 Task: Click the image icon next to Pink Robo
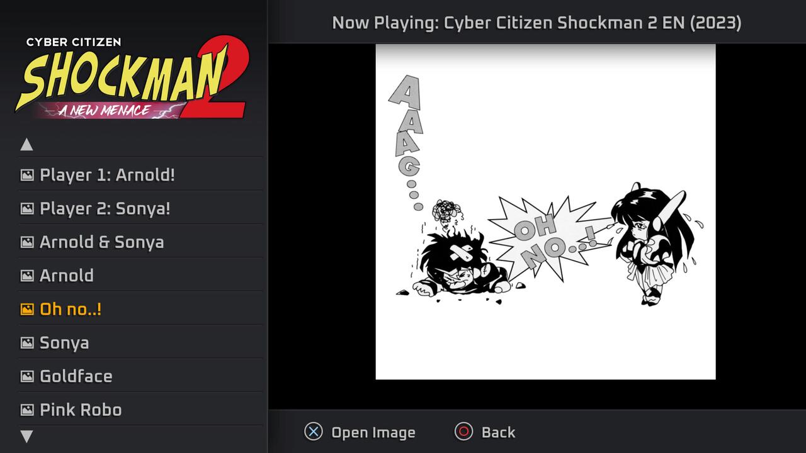(26, 410)
